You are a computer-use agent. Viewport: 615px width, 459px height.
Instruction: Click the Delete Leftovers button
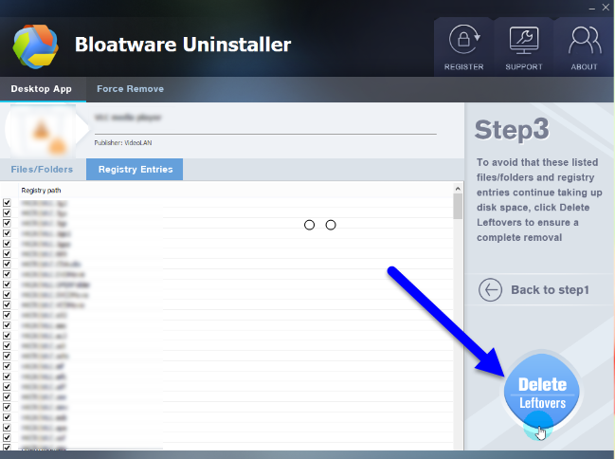(x=542, y=394)
